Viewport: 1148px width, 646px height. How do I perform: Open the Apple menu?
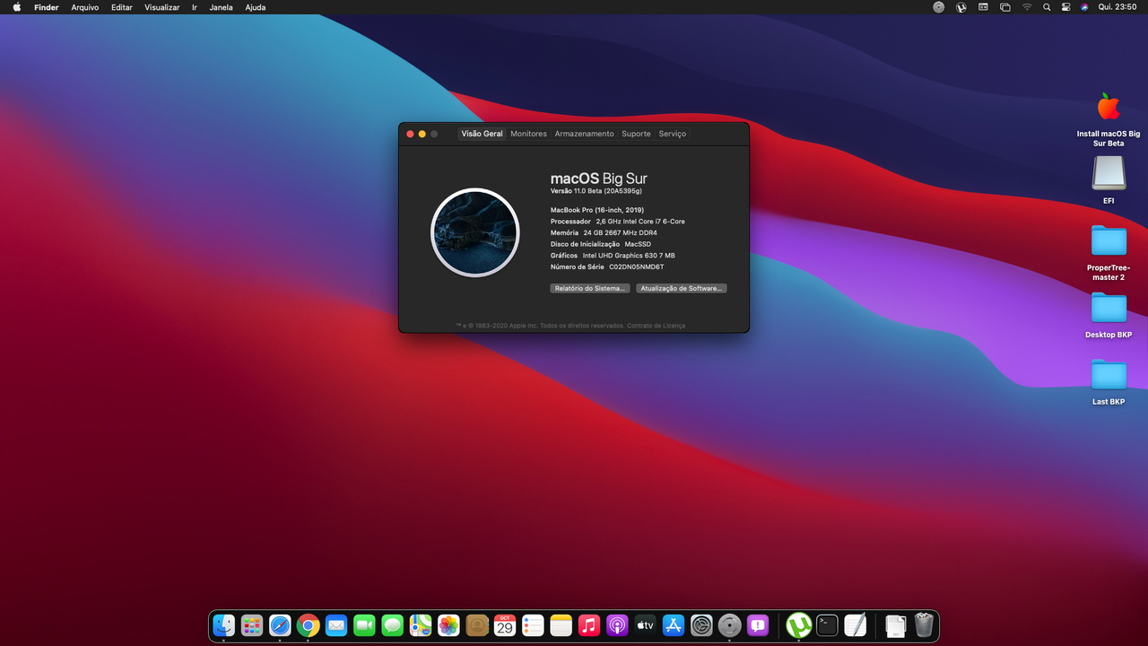tap(16, 7)
